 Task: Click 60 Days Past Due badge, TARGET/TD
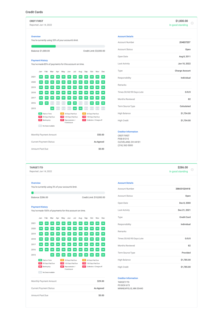point(84,260)
